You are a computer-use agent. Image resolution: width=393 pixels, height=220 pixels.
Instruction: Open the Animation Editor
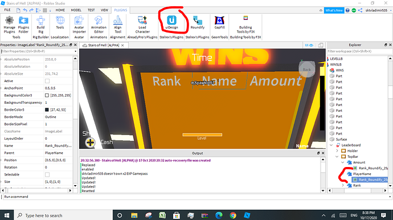(x=99, y=25)
